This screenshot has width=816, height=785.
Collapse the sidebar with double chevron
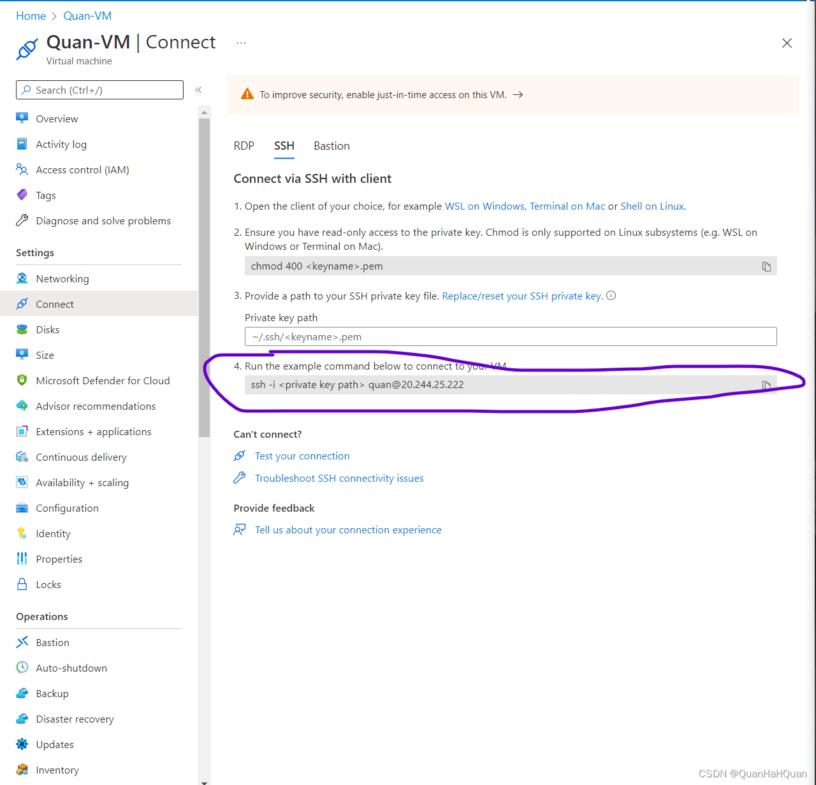pyautogui.click(x=198, y=90)
